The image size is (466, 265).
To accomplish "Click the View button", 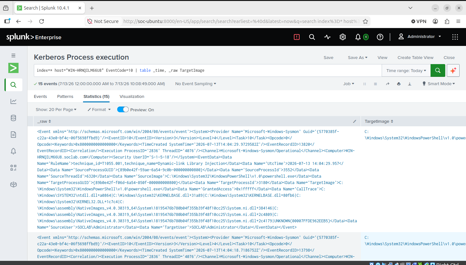I will point(382,58).
